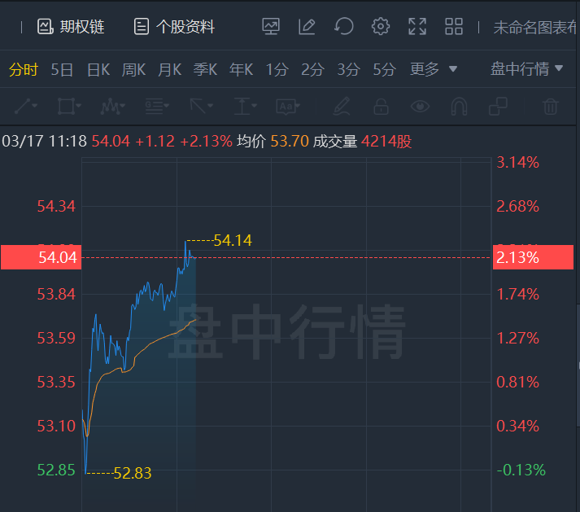The image size is (580, 512).
Task: Click 未命名图表 chart name
Action: (x=534, y=27)
